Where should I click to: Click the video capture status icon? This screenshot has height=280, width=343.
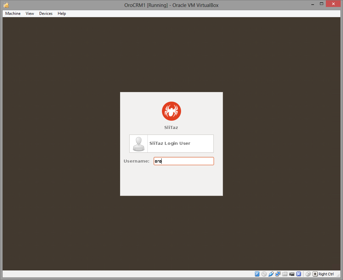(x=292, y=274)
